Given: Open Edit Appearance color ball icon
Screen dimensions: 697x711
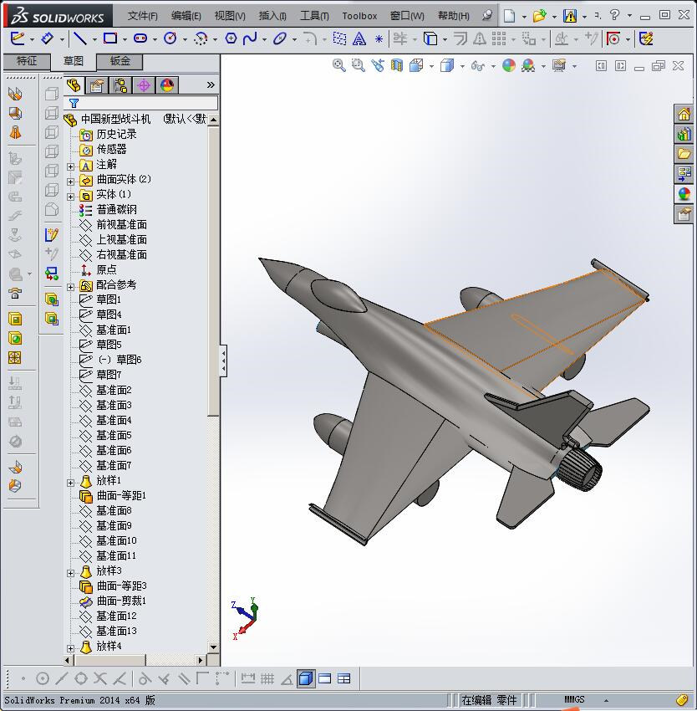Looking at the screenshot, I should coord(509,66).
